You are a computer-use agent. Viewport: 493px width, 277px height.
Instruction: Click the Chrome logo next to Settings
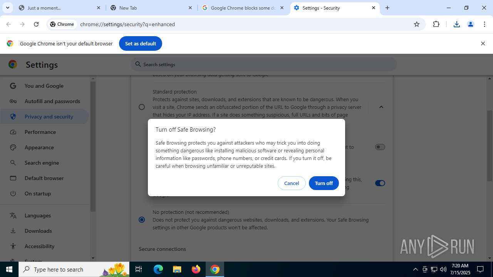[13, 64]
